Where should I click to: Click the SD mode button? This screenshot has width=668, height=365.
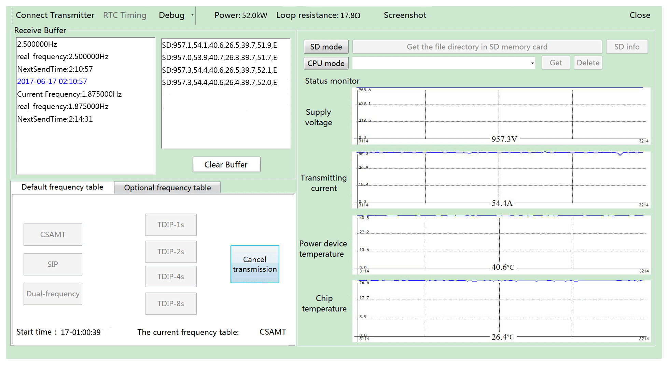point(326,47)
